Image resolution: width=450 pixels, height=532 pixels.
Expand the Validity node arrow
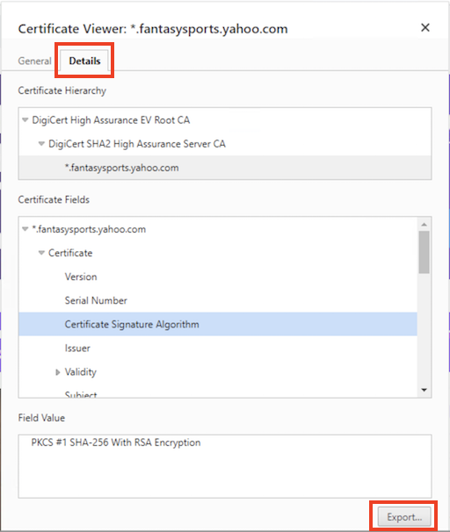(x=58, y=372)
